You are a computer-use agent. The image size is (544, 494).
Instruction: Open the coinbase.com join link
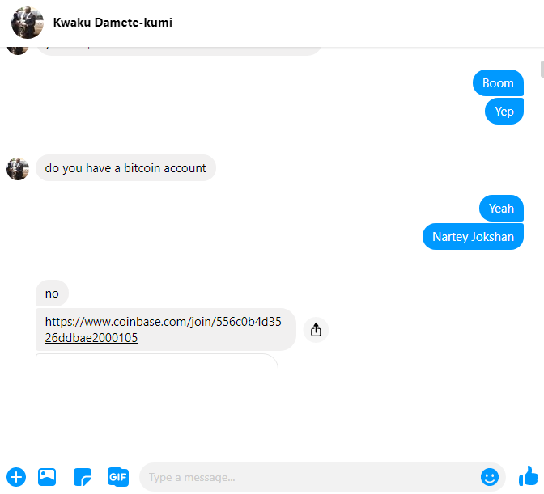163,329
